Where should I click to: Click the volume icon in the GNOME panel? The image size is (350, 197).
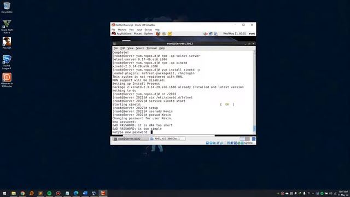[x=206, y=34]
